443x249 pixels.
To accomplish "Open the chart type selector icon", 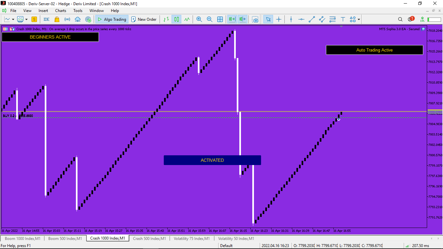I will (x=7, y=19).
